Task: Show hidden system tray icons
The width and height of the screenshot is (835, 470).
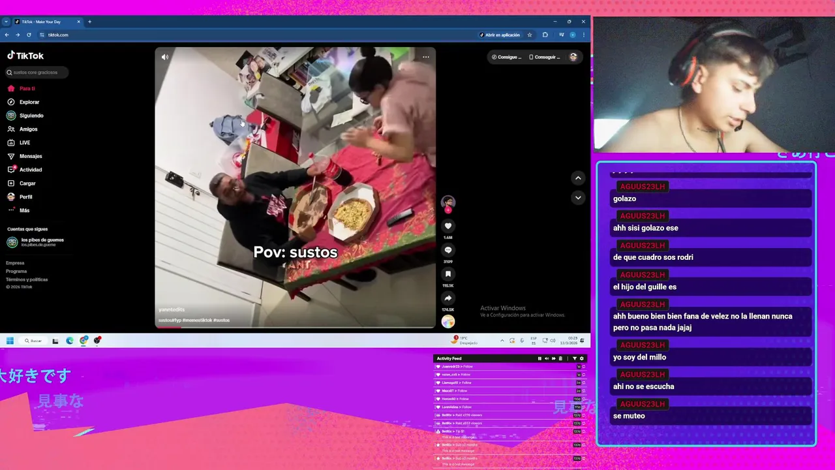Action: 502,341
